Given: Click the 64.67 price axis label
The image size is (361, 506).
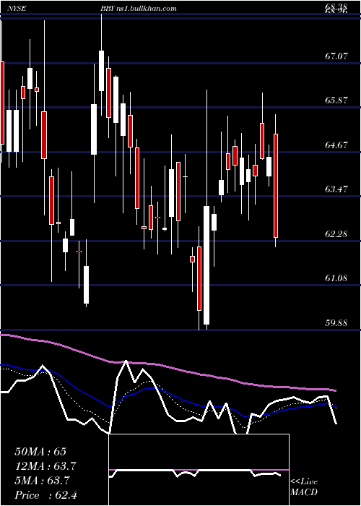Looking at the screenshot, I should coord(336,145).
